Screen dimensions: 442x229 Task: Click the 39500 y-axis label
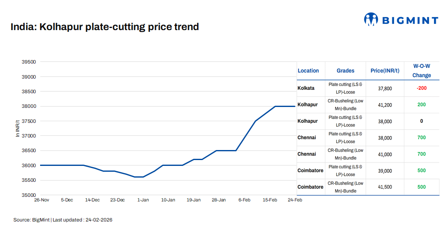[29, 62]
